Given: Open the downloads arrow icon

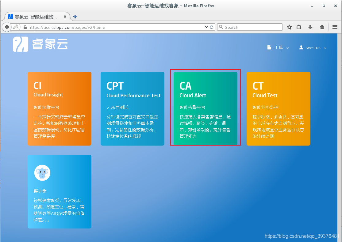Looking at the screenshot, I should click(x=310, y=27).
